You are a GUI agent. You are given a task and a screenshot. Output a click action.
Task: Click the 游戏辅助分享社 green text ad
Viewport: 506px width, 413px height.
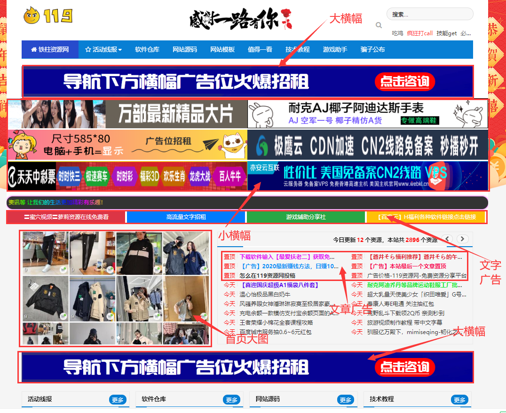pyautogui.click(x=306, y=217)
